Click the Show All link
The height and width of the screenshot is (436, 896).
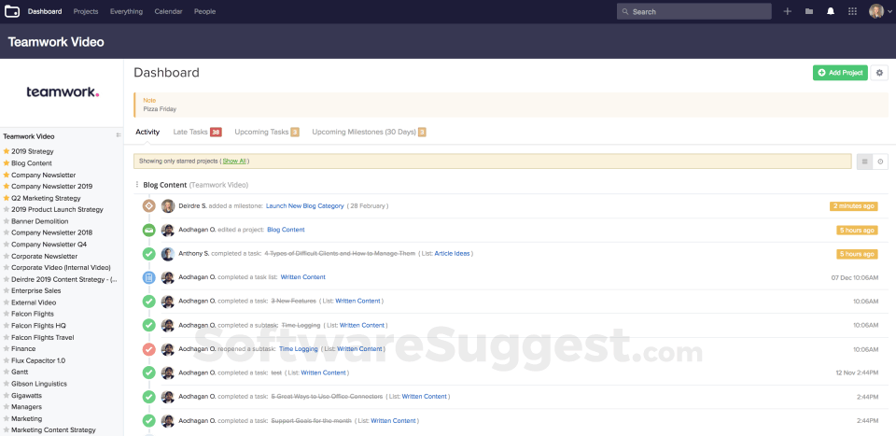[x=234, y=162]
